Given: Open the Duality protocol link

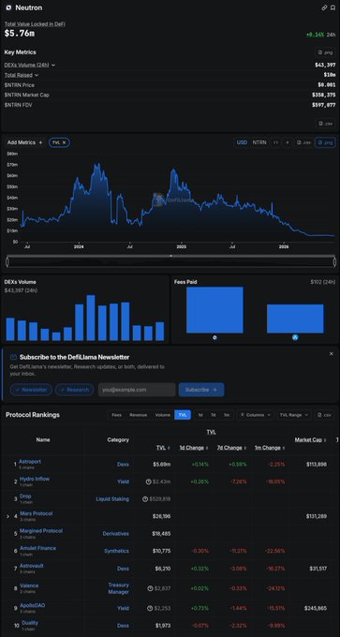Looking at the screenshot, I should pyautogui.click(x=30, y=623).
